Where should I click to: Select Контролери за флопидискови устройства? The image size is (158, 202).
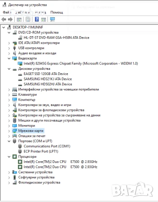pyautogui.click(x=51, y=110)
